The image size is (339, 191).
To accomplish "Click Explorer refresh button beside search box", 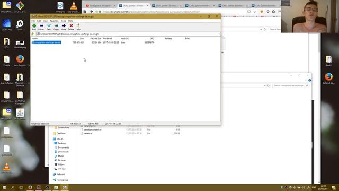I will click(269, 86).
